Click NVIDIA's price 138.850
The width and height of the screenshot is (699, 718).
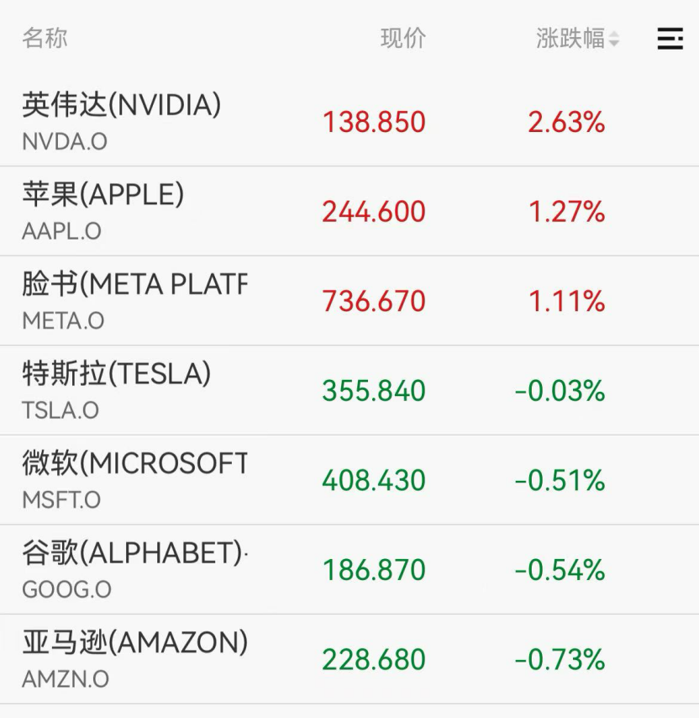pos(374,123)
